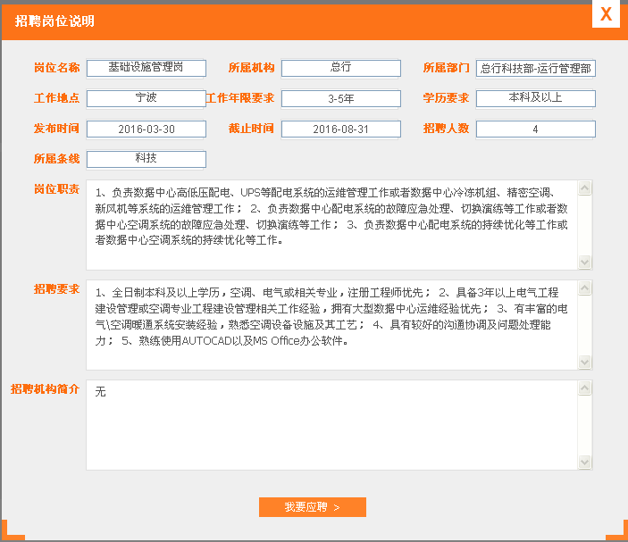Focus the 所属部门 field

click(535, 69)
